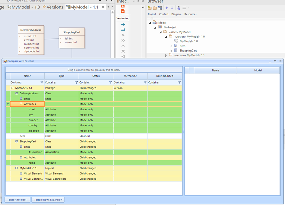
Task: Click the MyProject view icon in Browser
Action: (160, 27)
